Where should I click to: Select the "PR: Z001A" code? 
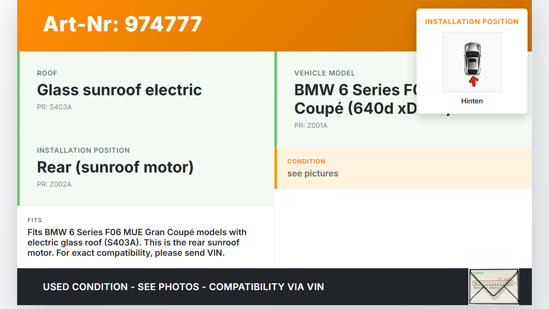(311, 126)
